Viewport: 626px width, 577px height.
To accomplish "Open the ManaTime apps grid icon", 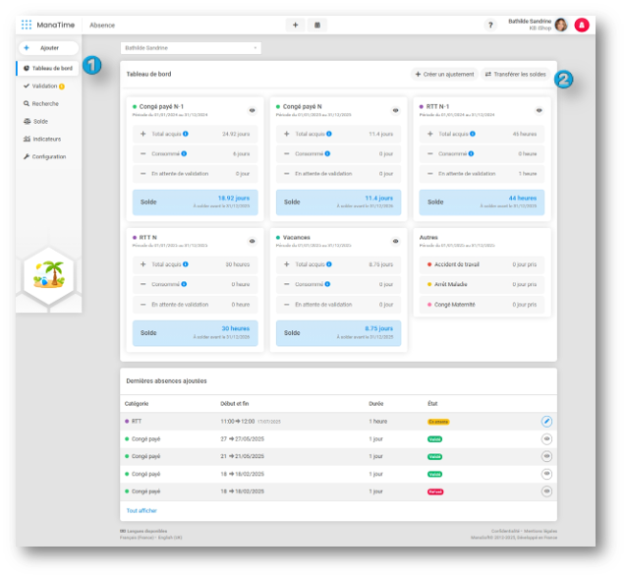I will [x=27, y=25].
